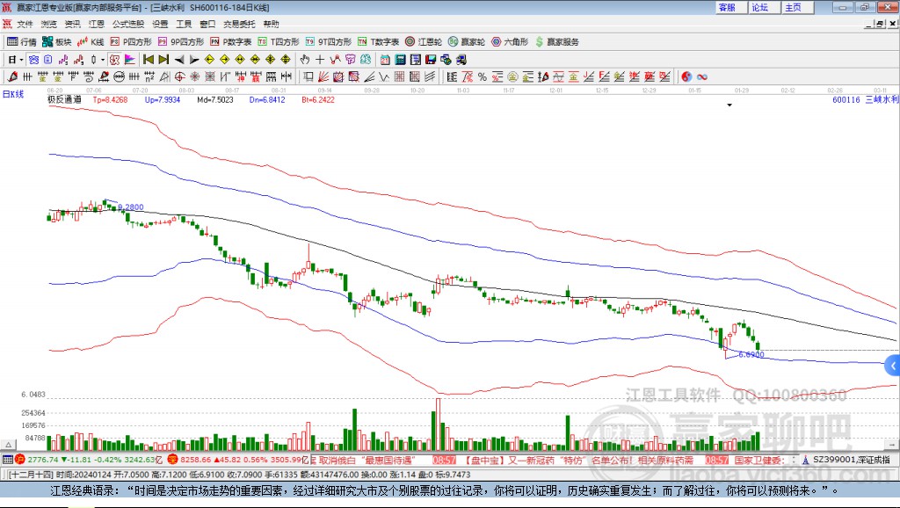This screenshot has height=508, width=900.
Task: Select the hand pan tool
Action: click(x=305, y=60)
